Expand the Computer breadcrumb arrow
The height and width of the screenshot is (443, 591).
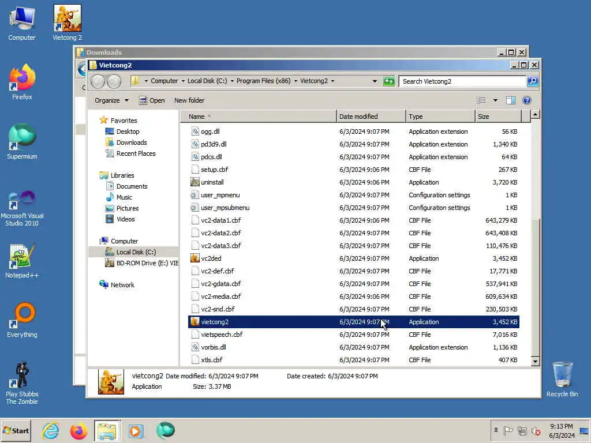[183, 81]
